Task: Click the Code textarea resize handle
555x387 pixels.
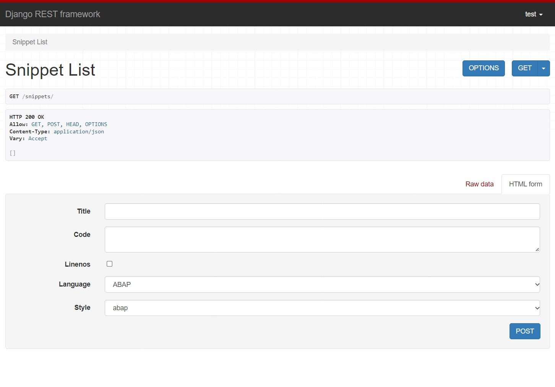Action: point(537,249)
